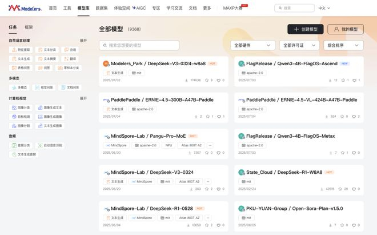Select the 文本生成音频 task tag
Screen dimensions: 377x235
[x=24, y=154]
